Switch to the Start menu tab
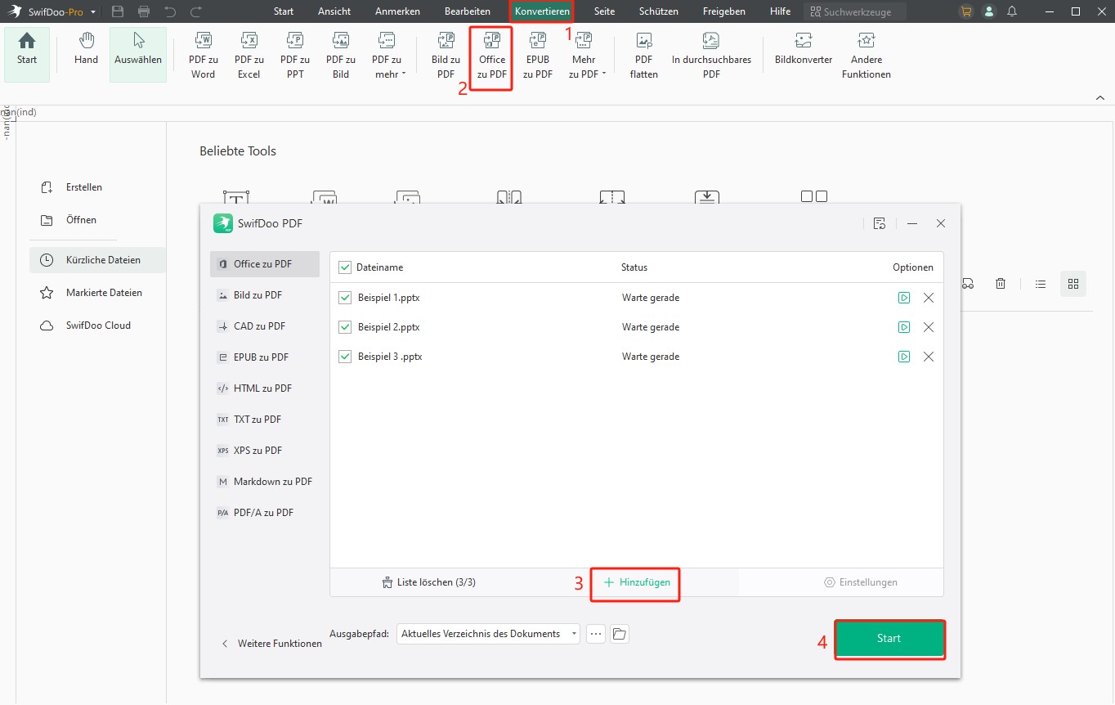1115x705 pixels. click(284, 11)
